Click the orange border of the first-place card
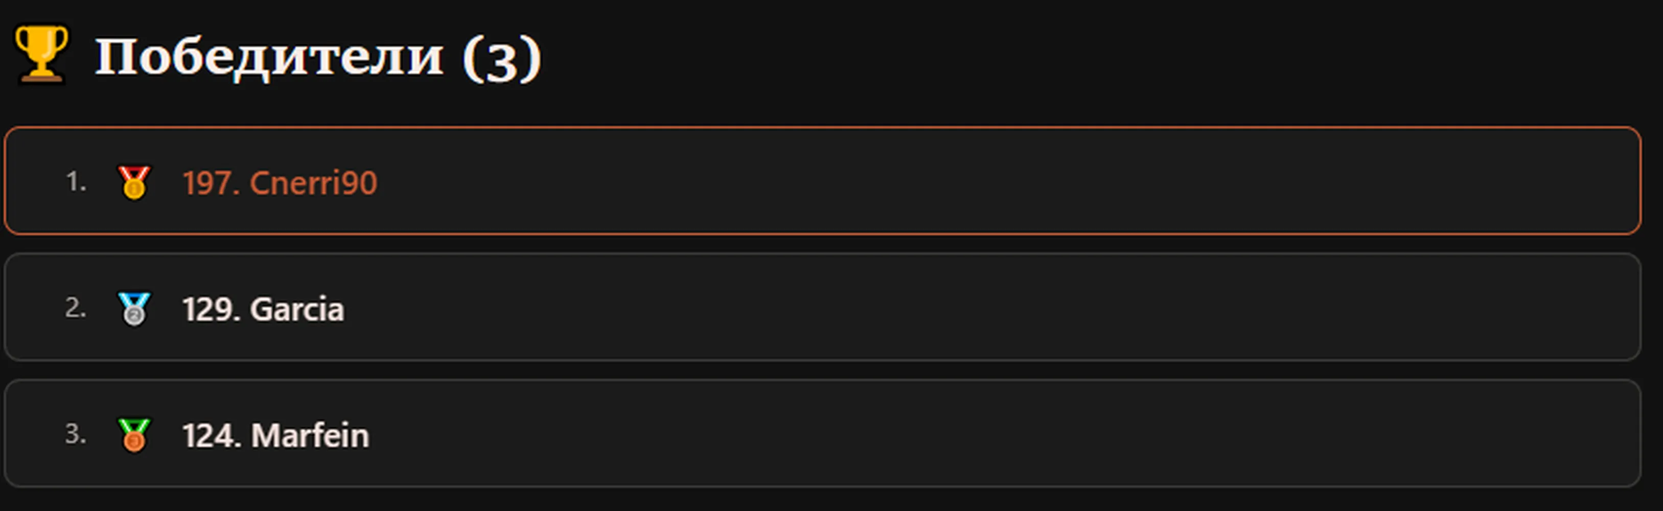This screenshot has width=1663, height=511. pos(822,128)
